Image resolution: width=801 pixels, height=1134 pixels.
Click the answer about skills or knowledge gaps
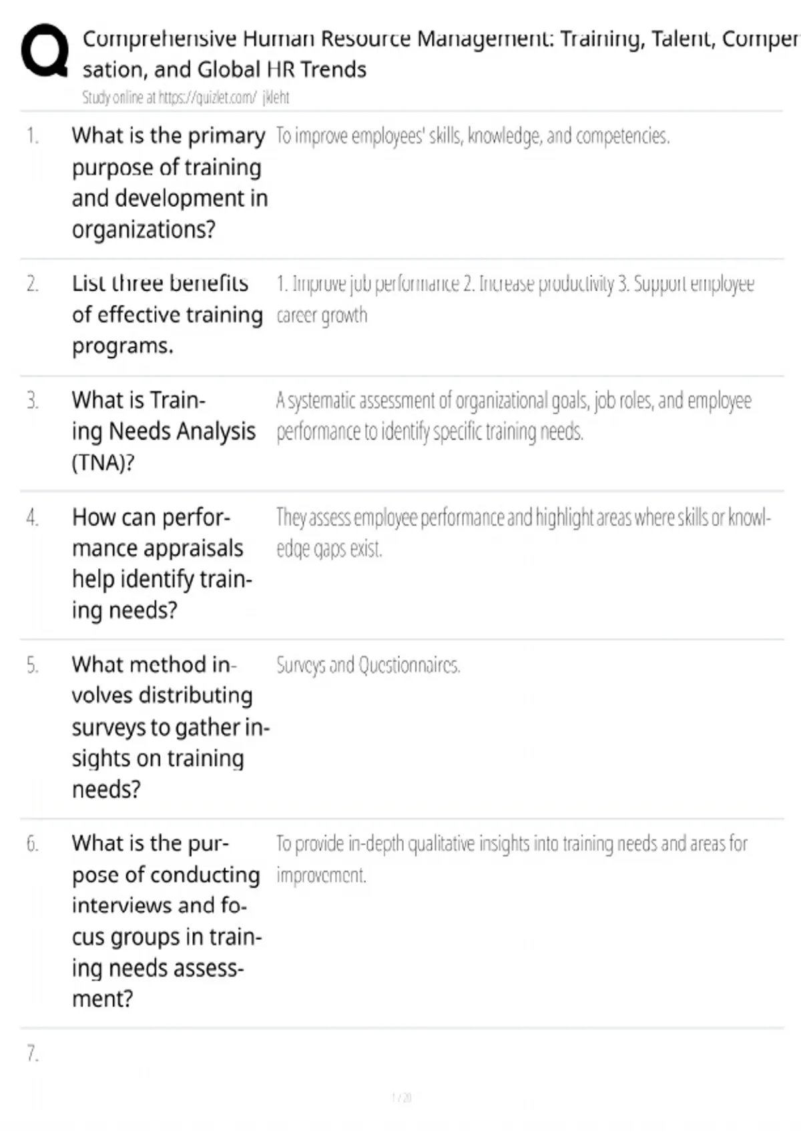click(523, 533)
